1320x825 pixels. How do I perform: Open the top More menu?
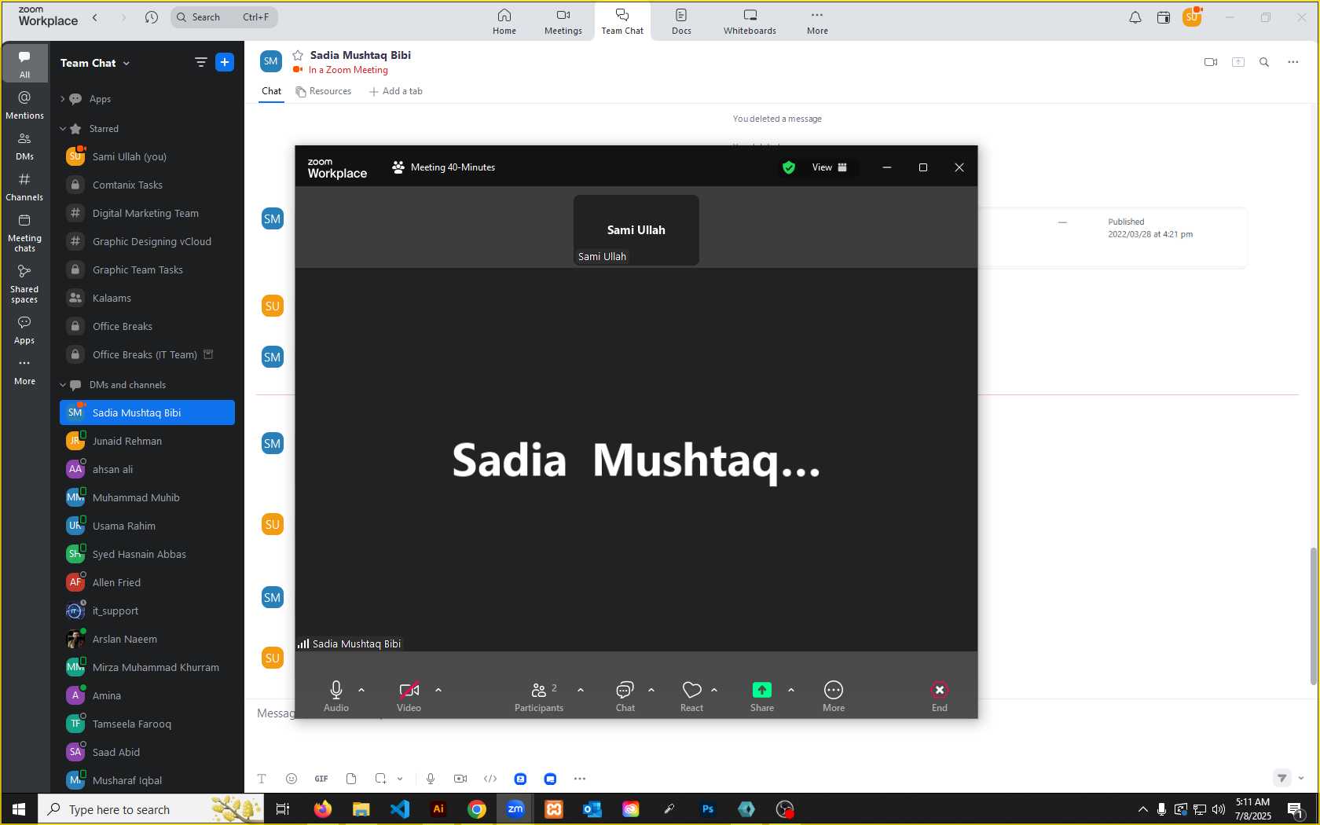(x=817, y=22)
